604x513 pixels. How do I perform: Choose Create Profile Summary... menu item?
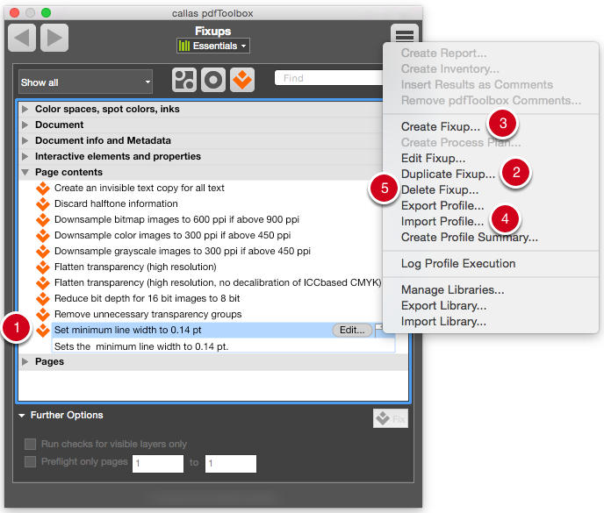(x=469, y=237)
